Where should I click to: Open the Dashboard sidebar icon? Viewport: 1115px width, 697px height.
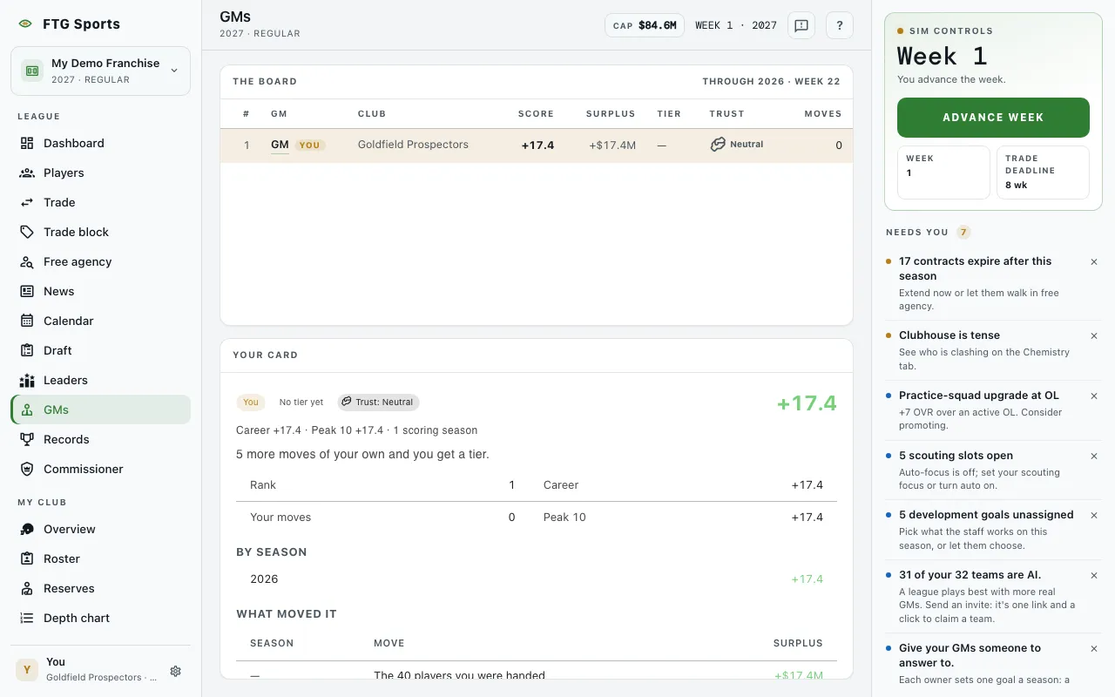(x=27, y=143)
